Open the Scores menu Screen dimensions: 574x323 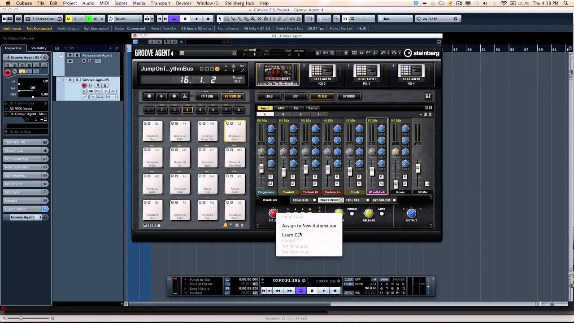(x=121, y=3)
